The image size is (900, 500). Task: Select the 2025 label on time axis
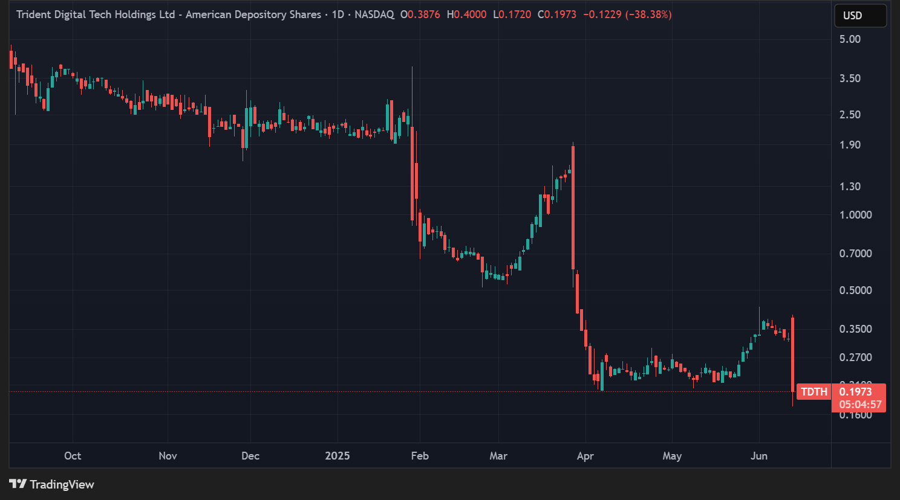point(337,456)
